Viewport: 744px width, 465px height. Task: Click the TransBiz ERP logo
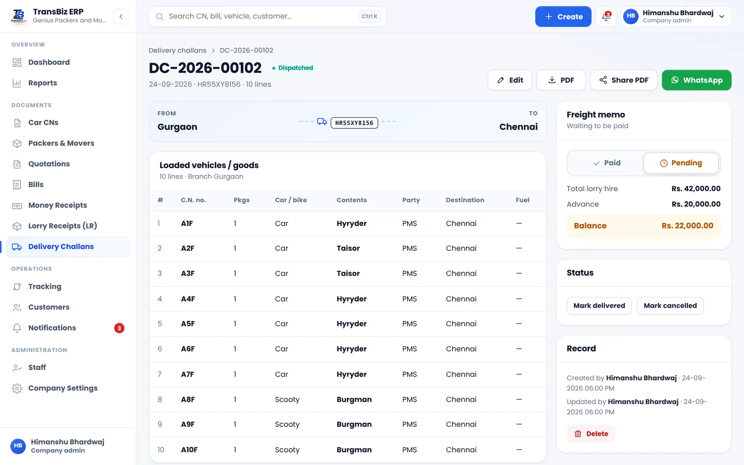click(x=19, y=16)
